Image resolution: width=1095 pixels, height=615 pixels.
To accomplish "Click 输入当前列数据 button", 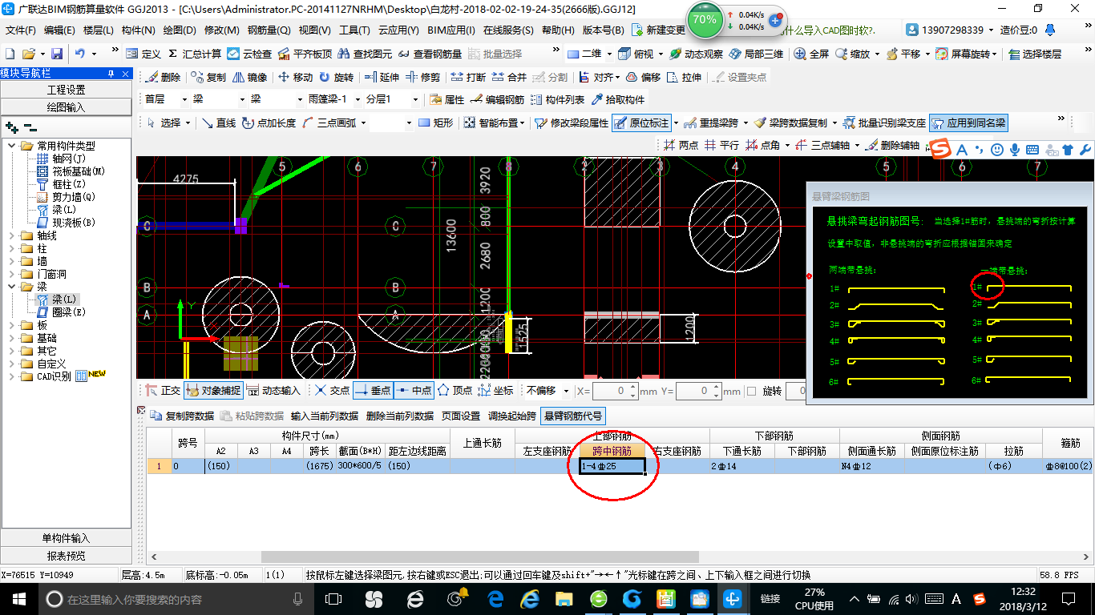I will coord(325,416).
